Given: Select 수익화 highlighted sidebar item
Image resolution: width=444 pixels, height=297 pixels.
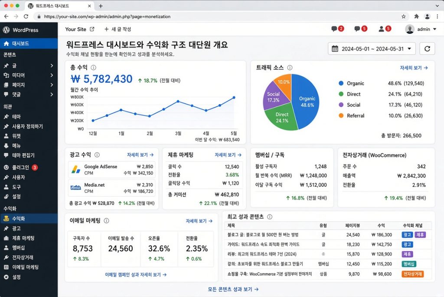Looking at the screenshot, I should coord(29,218).
